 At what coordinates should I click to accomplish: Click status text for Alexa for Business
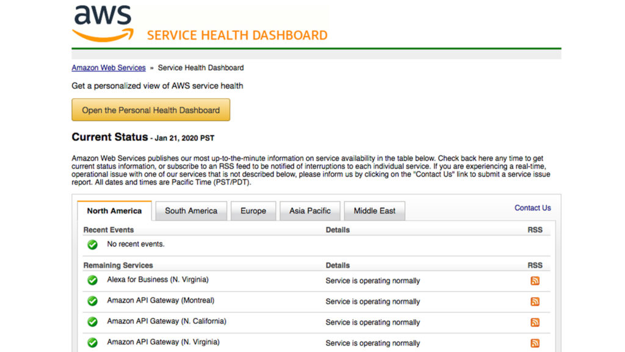(373, 281)
